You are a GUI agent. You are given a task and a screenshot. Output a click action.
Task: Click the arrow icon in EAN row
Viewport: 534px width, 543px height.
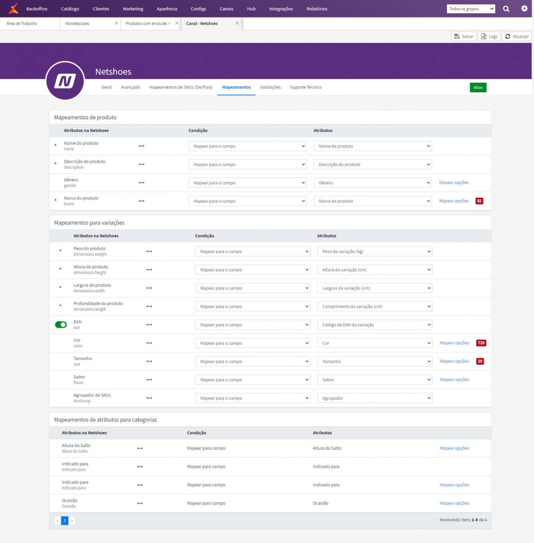pos(149,325)
